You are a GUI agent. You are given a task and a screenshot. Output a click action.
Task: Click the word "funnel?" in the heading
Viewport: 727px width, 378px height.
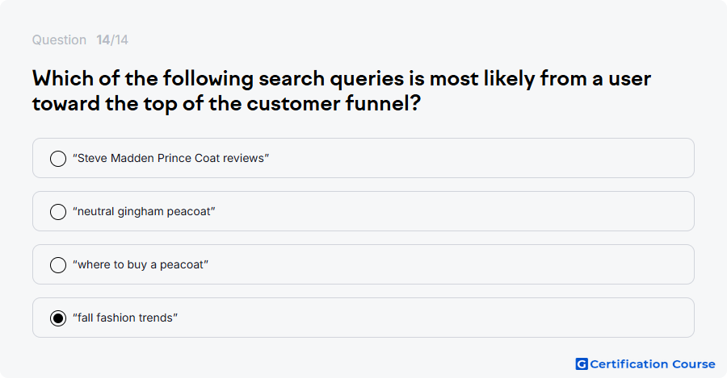pos(383,103)
